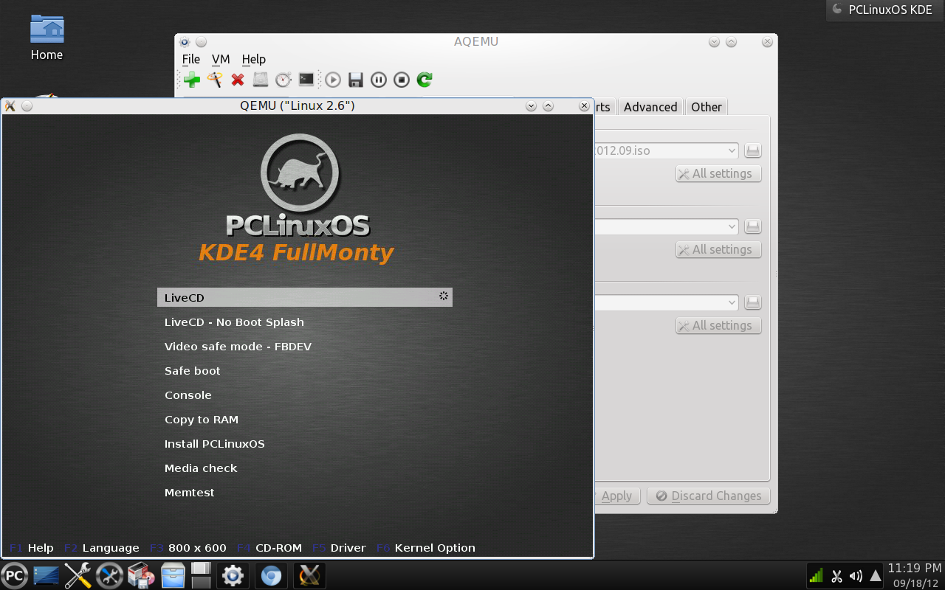
Task: Select LiveCD boot entry
Action: [305, 297]
